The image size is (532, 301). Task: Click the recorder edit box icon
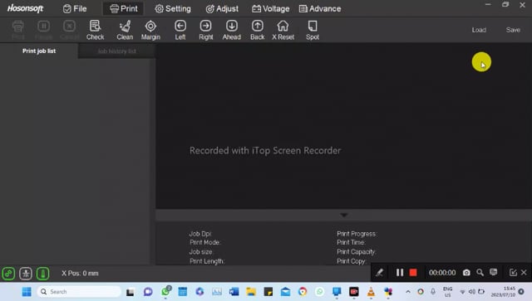click(513, 273)
